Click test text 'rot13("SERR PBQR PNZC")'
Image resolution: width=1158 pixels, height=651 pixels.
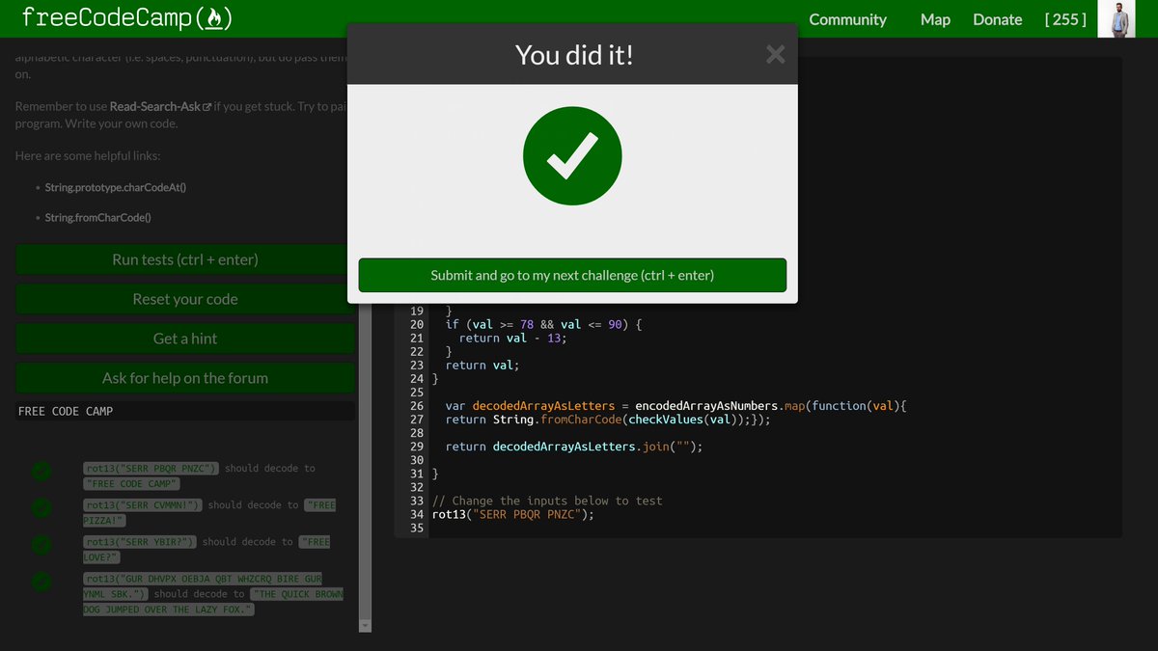coord(152,468)
